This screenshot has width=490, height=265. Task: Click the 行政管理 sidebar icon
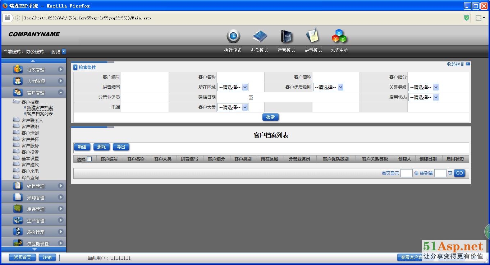tap(18, 70)
